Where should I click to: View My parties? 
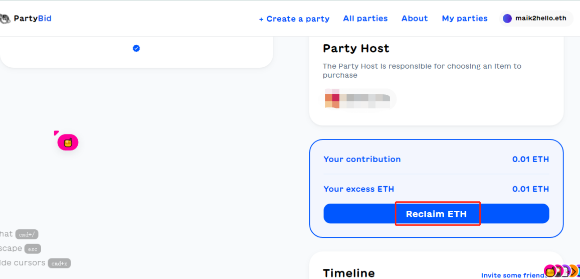(x=465, y=19)
